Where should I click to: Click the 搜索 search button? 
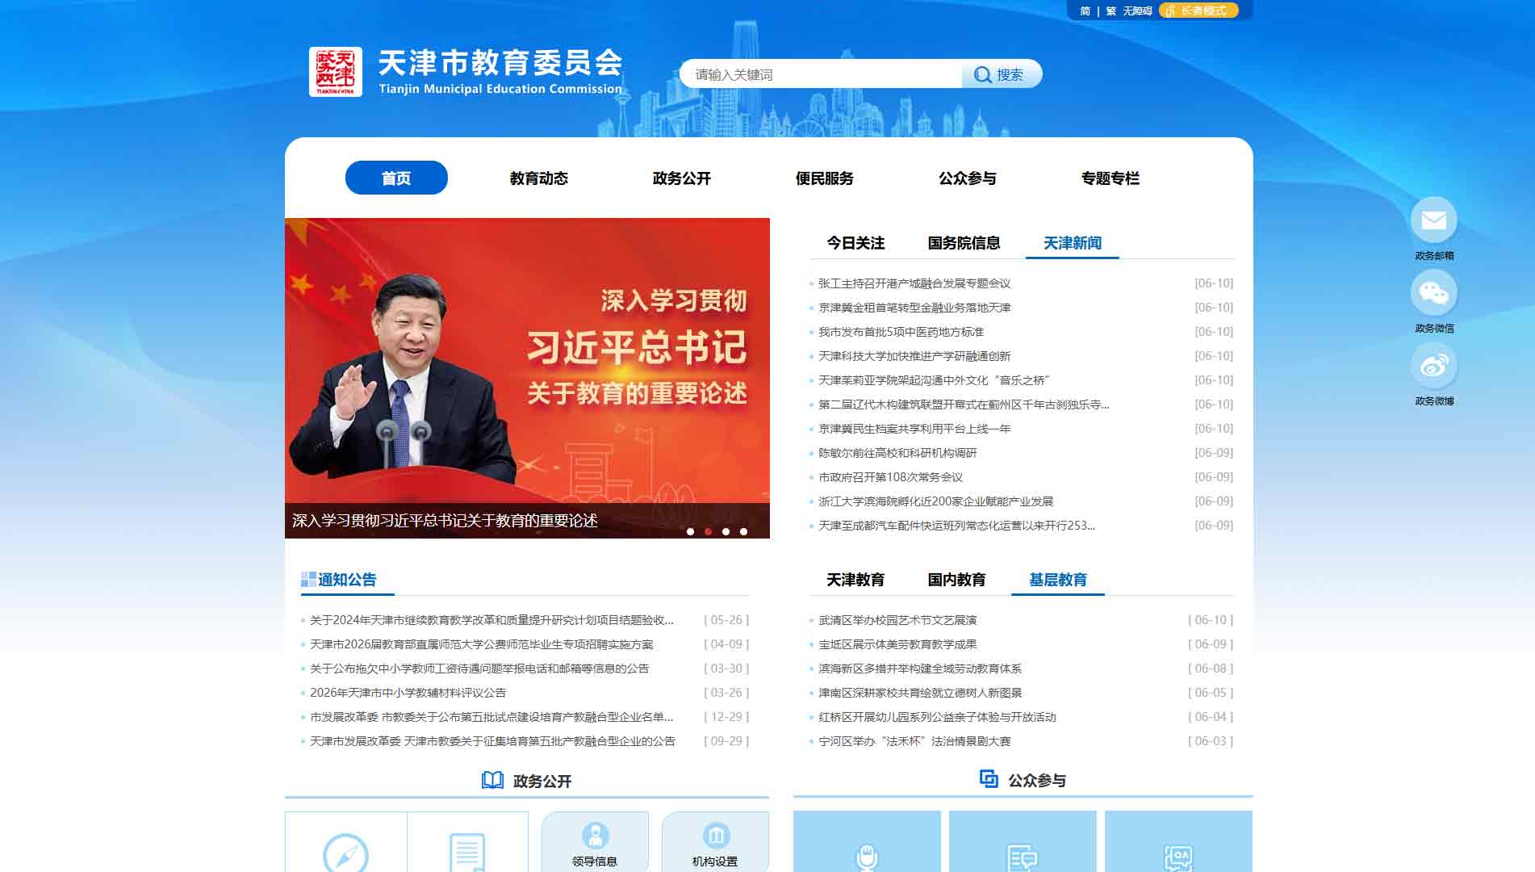[x=1002, y=74]
